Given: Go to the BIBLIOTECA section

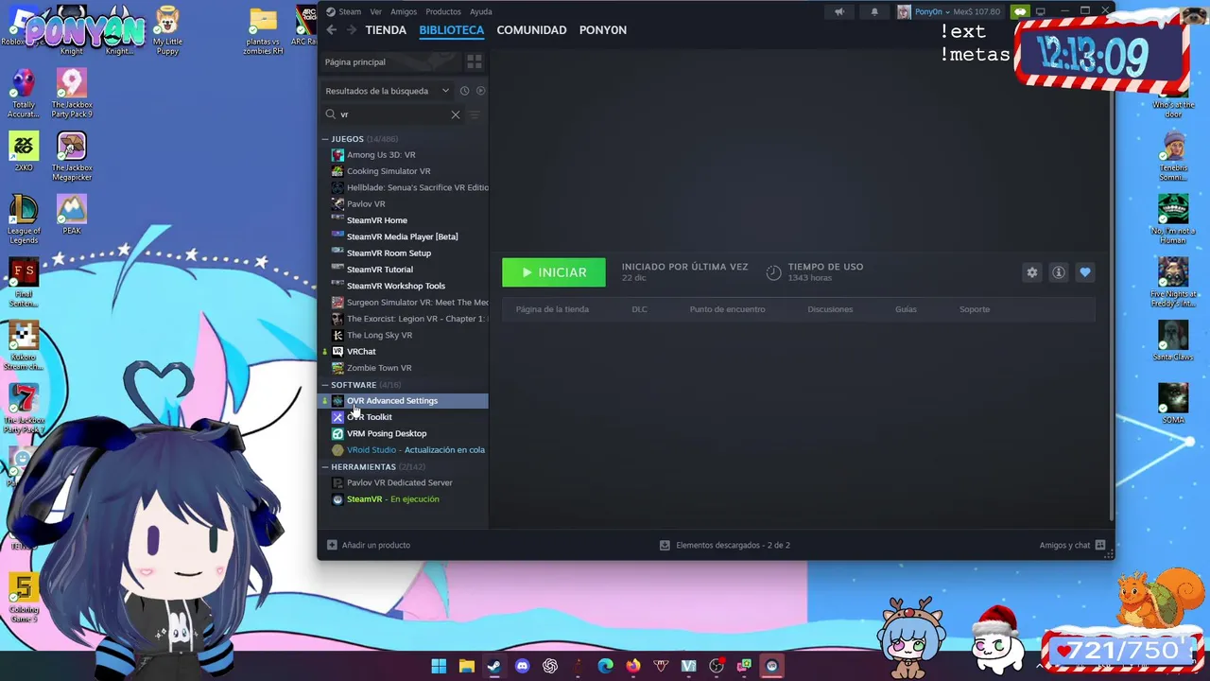Looking at the screenshot, I should [x=452, y=30].
